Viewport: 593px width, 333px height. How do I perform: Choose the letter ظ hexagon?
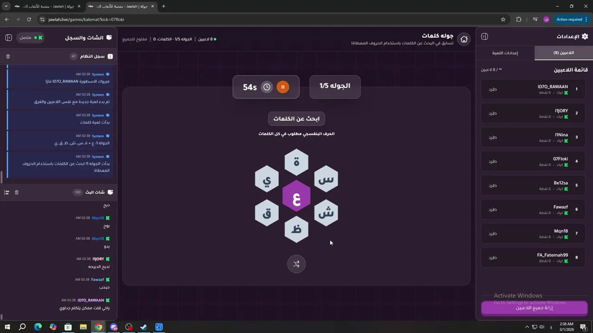(296, 229)
